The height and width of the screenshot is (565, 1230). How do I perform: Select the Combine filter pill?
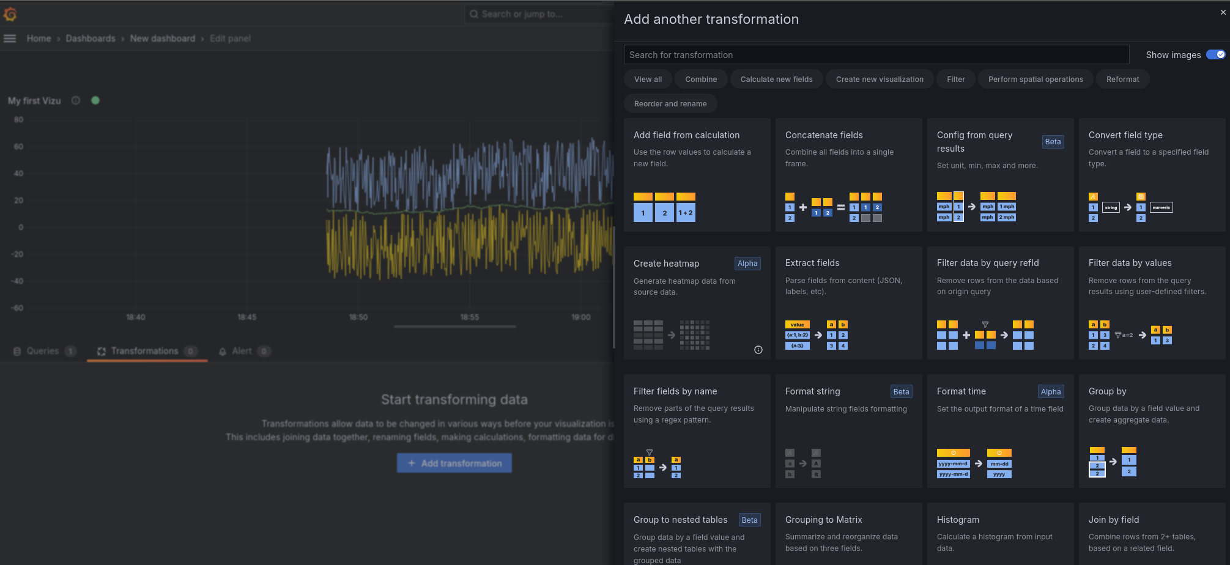click(x=700, y=79)
